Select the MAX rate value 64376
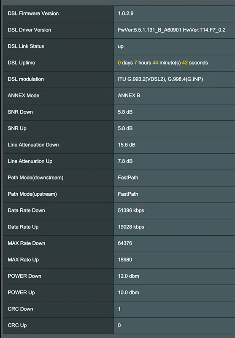235x338 pixels. tap(125, 243)
